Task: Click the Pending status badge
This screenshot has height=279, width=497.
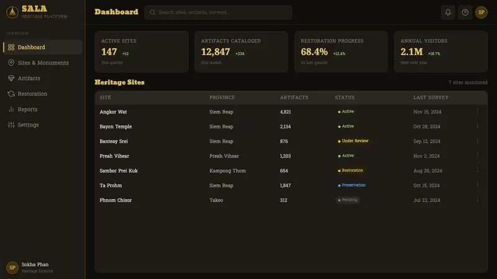Action: tap(347, 200)
